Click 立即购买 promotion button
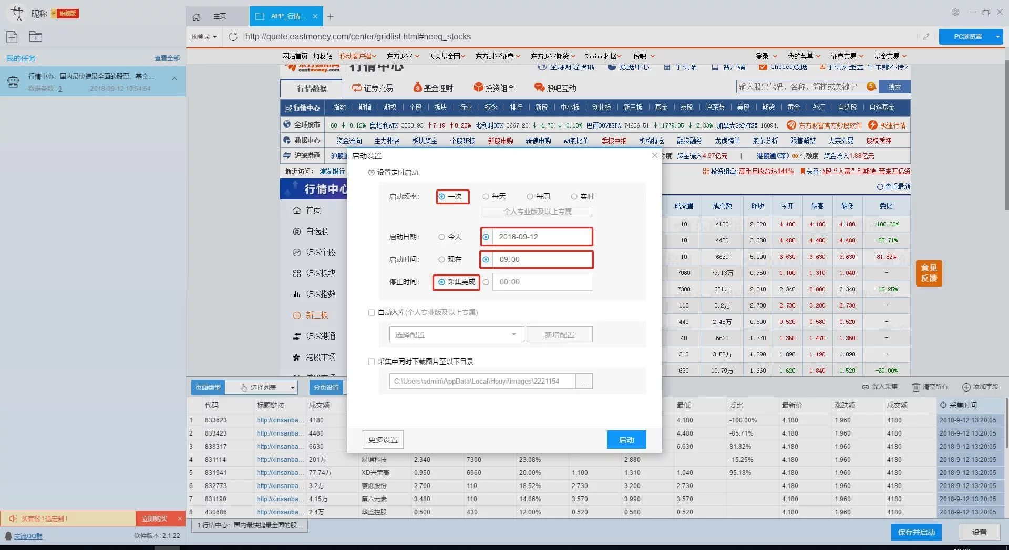Viewport: 1009px width, 550px height. tap(155, 519)
